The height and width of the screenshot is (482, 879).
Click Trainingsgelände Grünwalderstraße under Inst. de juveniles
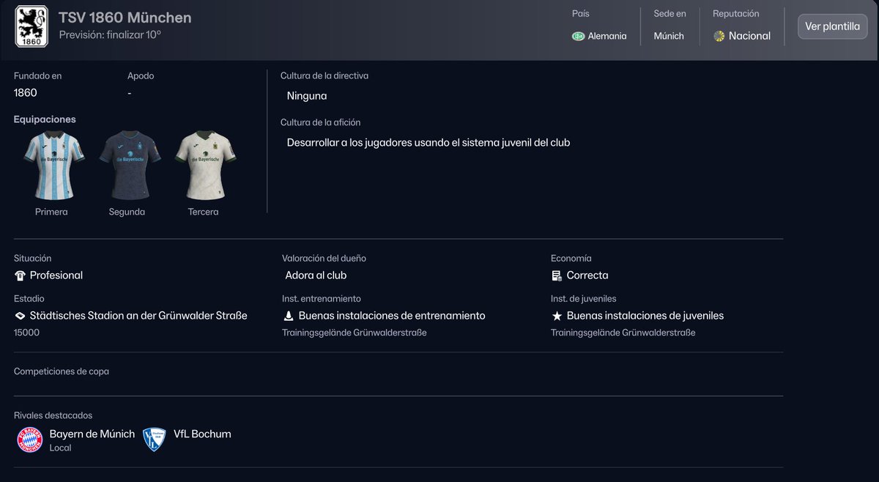[623, 333]
